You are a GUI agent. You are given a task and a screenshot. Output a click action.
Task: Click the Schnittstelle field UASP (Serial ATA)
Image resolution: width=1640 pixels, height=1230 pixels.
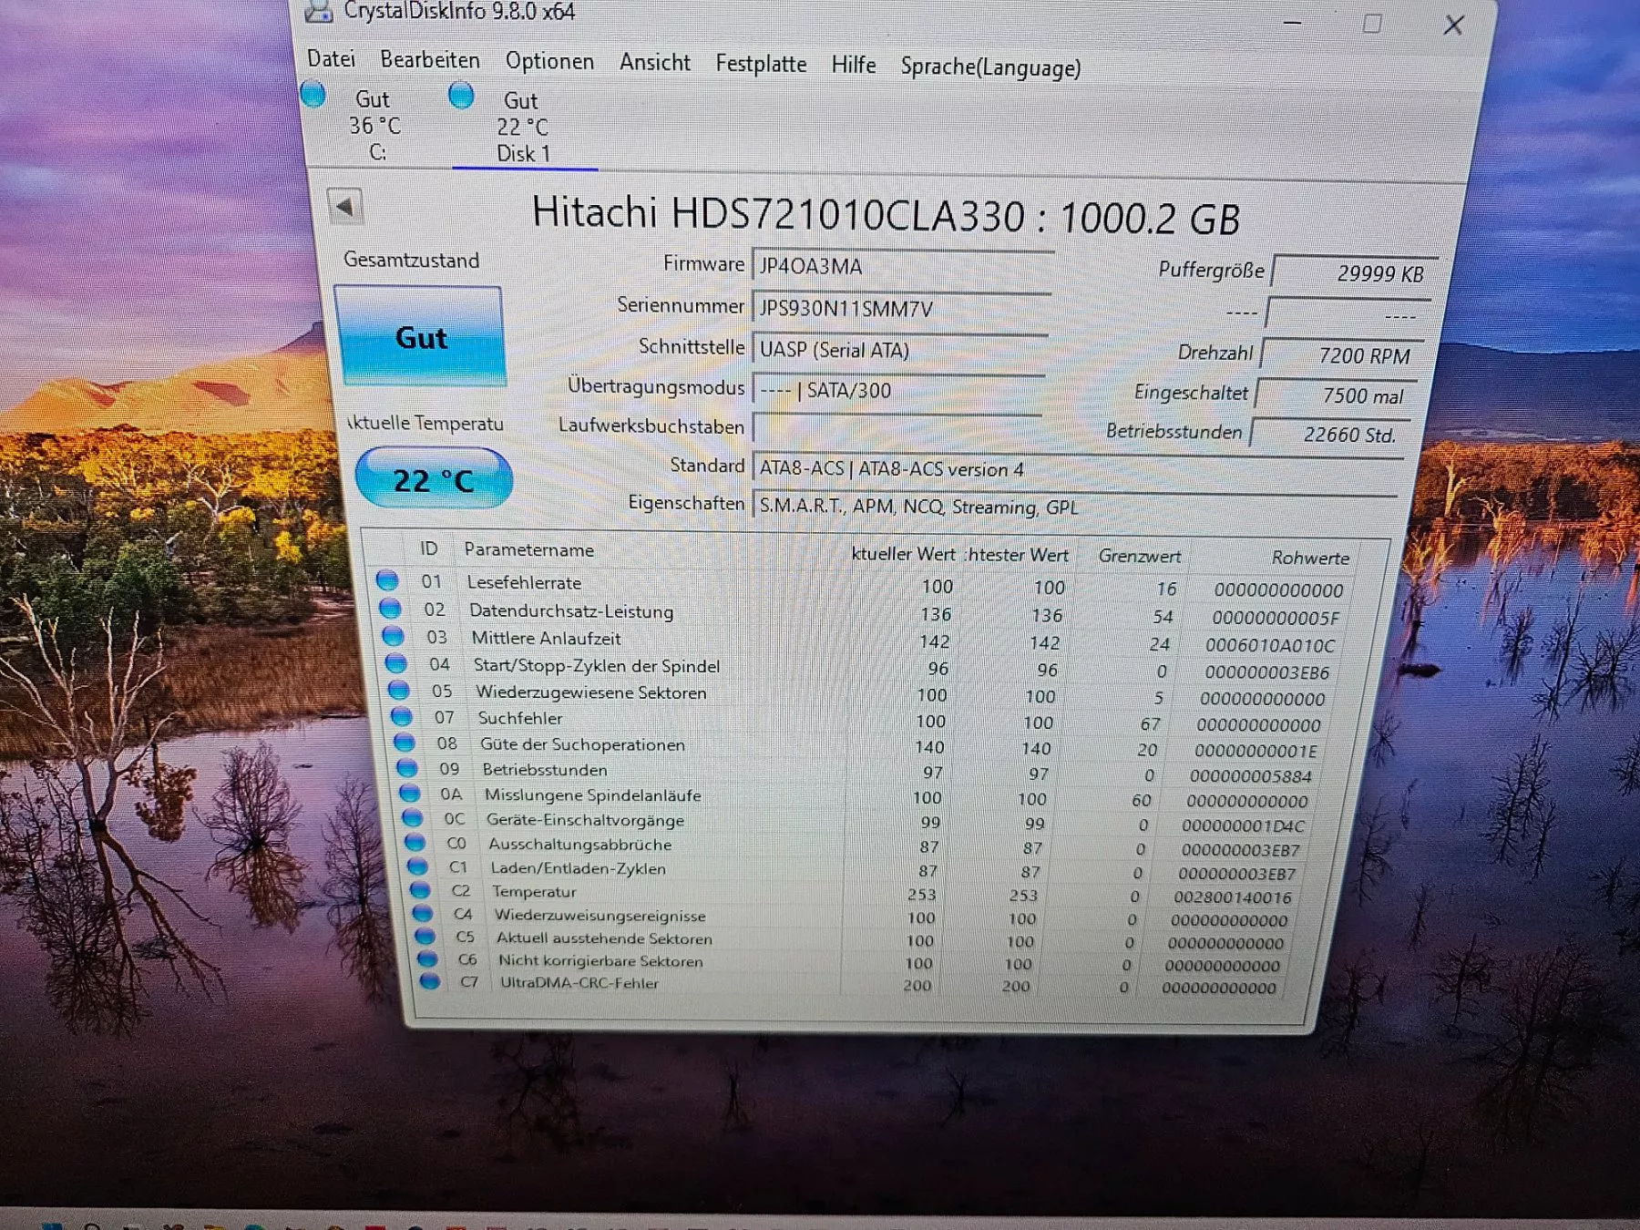point(899,350)
